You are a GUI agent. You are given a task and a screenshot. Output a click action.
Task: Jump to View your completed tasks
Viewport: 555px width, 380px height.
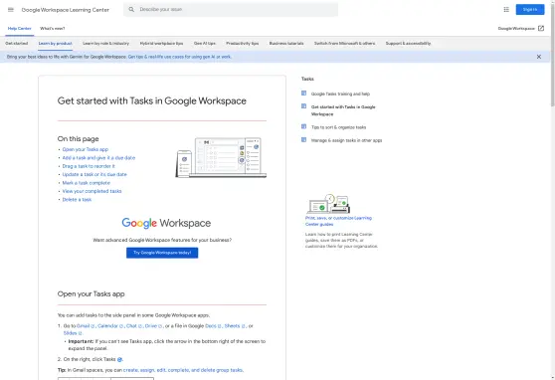click(x=92, y=191)
